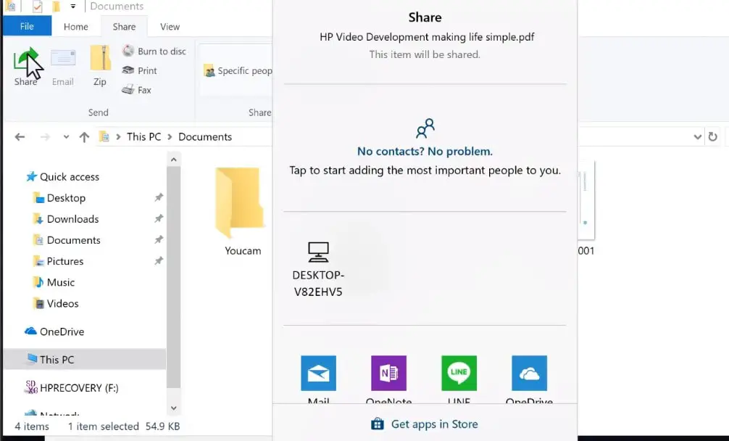The image size is (729, 441).
Task: Switch to the Home ribbon tab
Action: [76, 27]
